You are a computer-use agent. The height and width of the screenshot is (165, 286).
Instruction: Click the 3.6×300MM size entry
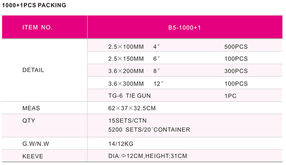pyautogui.click(x=126, y=84)
